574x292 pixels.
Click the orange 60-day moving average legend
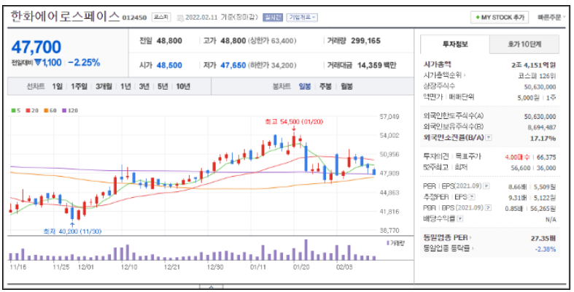(50, 110)
